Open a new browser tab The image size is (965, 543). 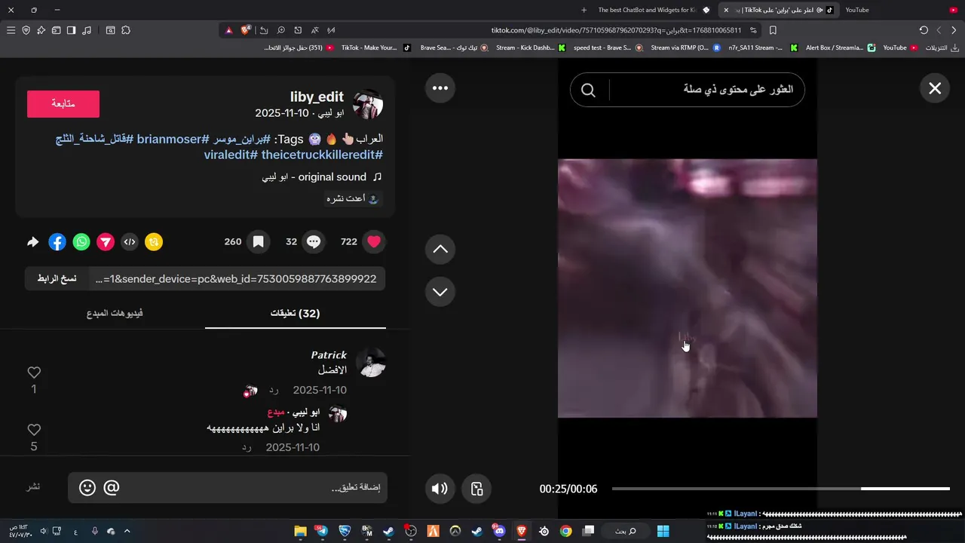pos(584,10)
